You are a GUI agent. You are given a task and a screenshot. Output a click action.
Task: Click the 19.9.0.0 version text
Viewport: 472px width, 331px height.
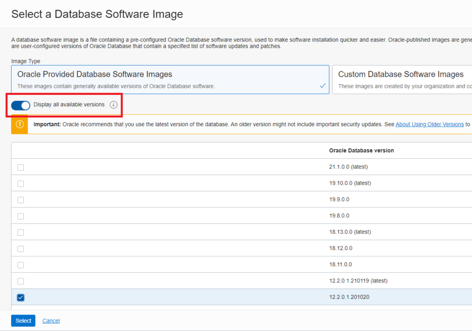tap(339, 199)
